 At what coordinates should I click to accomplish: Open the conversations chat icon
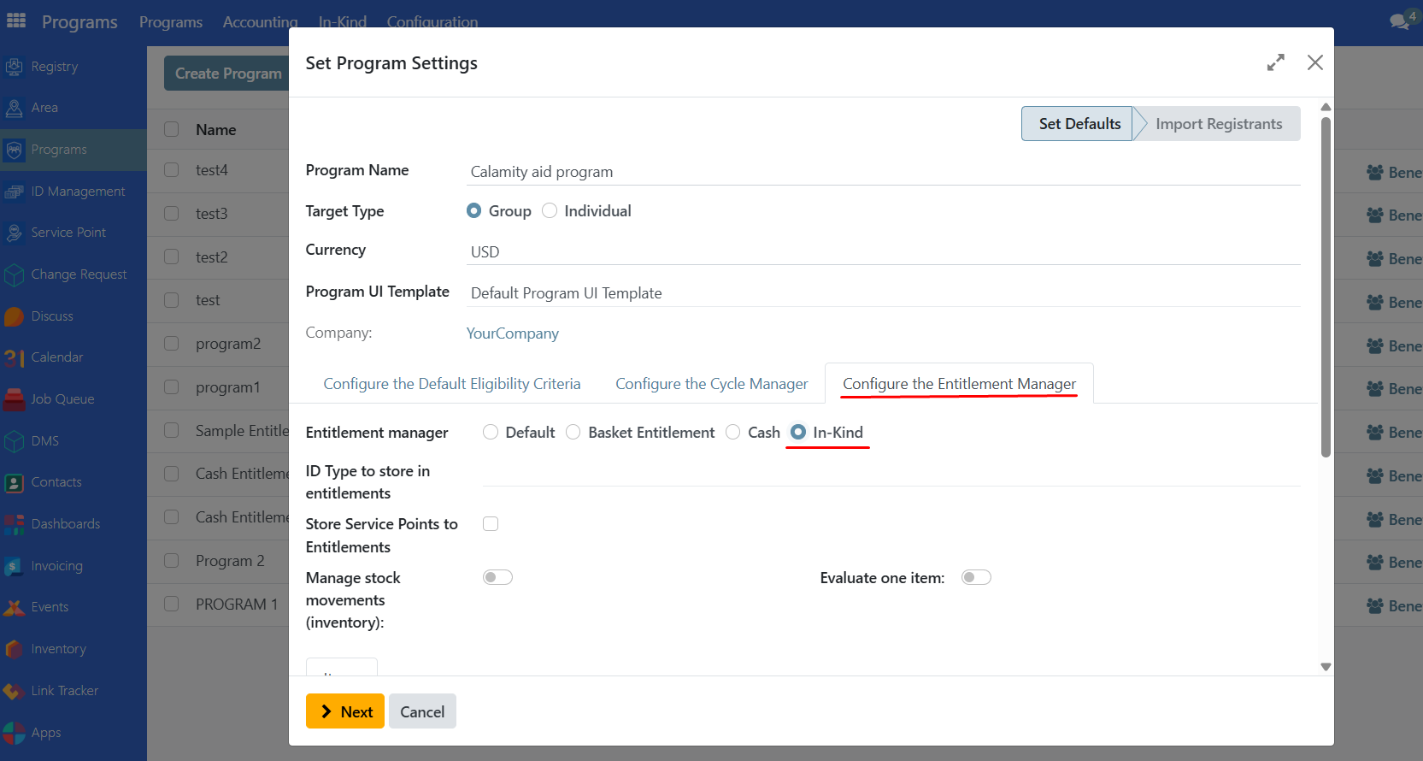(x=1399, y=21)
